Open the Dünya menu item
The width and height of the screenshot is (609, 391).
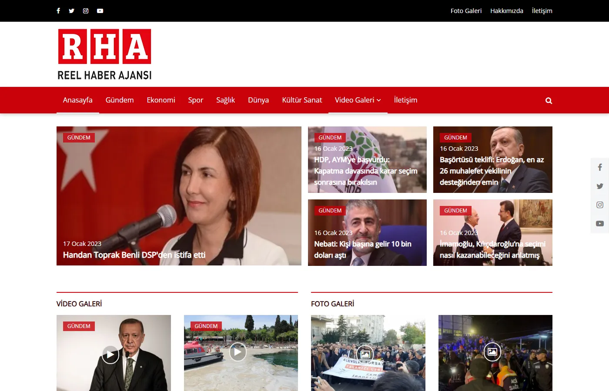click(x=258, y=100)
